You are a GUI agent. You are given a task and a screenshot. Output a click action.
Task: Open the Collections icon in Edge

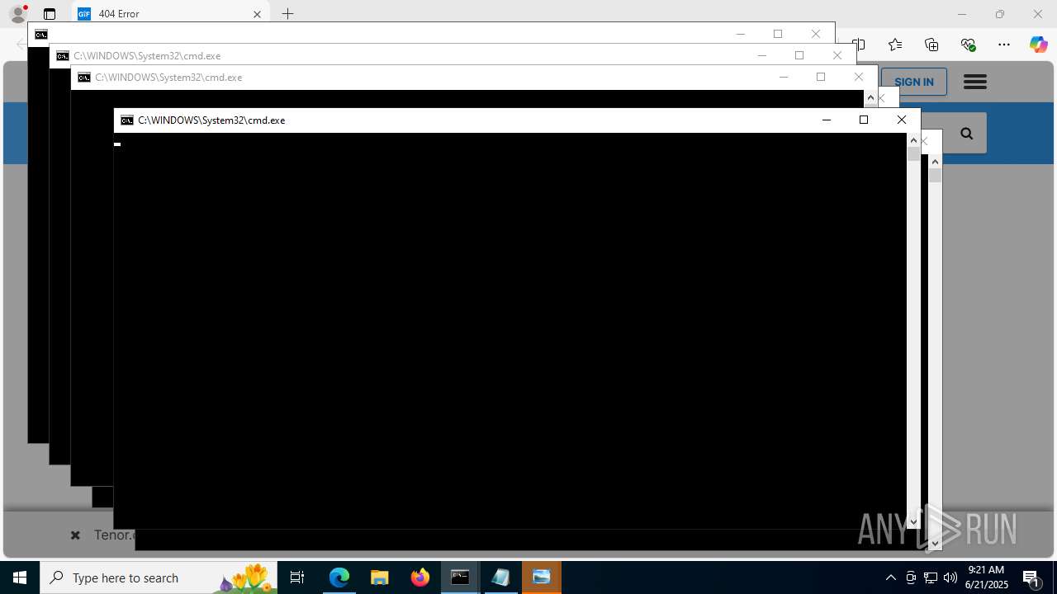(x=931, y=45)
